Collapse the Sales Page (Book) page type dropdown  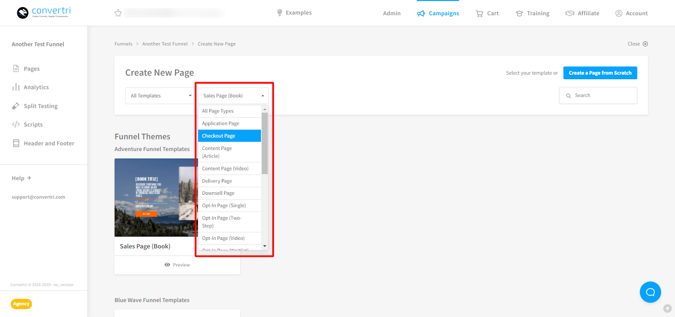pos(233,96)
